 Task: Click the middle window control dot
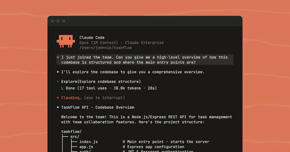click(x=58, y=21)
